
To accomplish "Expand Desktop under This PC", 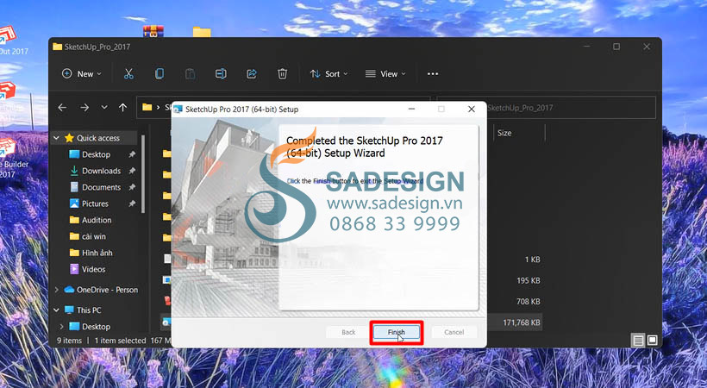I will point(61,326).
